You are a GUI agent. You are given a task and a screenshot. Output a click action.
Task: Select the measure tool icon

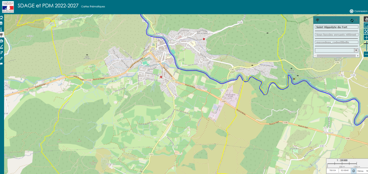tap(2, 46)
